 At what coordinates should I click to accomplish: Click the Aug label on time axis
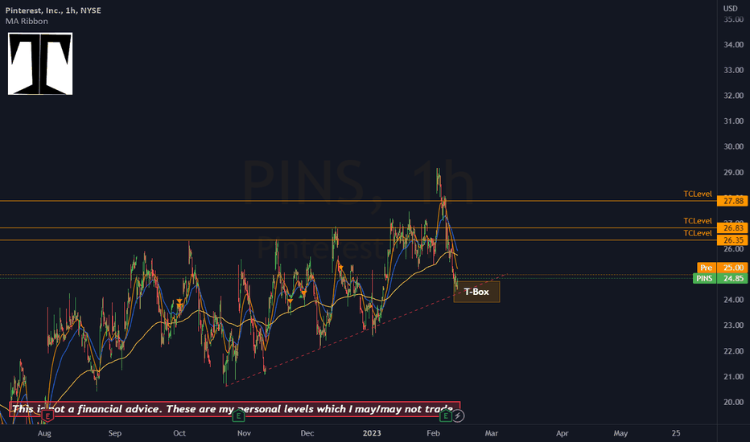tap(44, 433)
